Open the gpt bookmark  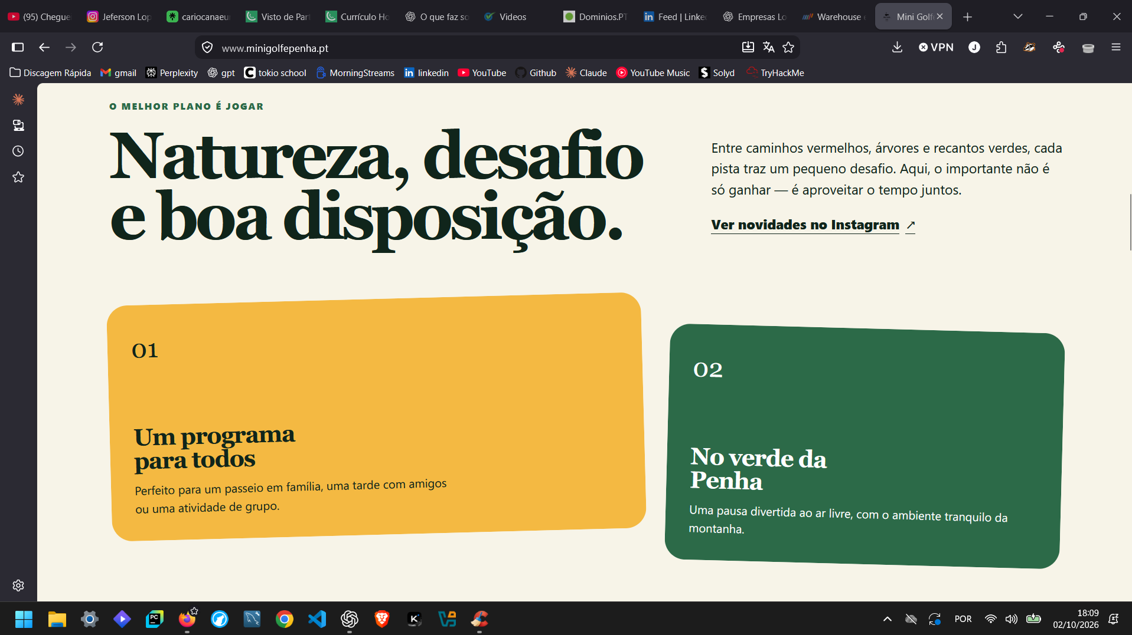[221, 73]
